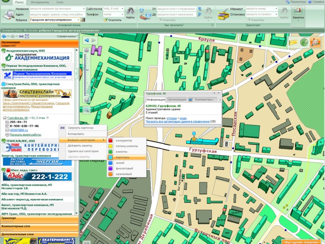Switch to Организации tab in building popup
The image size is (325, 244).
tap(177, 99)
